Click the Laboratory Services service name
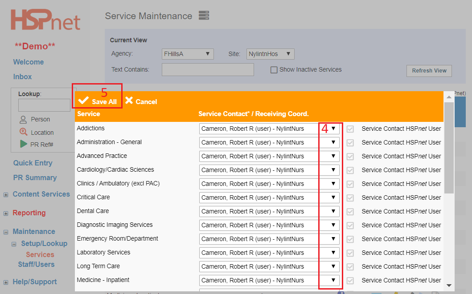472x294 pixels. [103, 253]
